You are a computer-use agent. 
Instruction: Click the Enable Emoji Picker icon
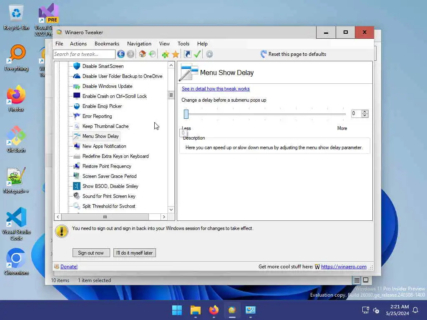(x=77, y=106)
